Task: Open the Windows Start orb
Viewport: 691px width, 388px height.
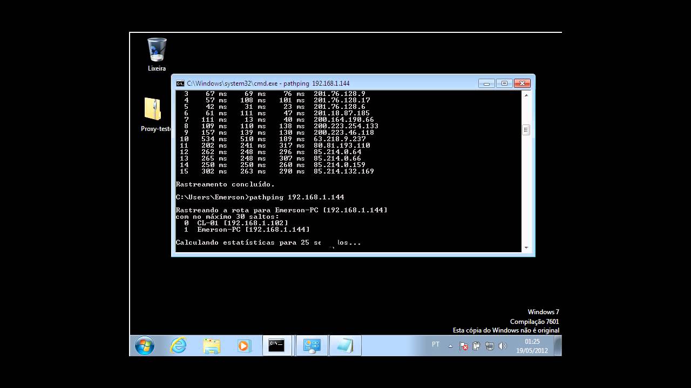Action: point(145,345)
